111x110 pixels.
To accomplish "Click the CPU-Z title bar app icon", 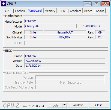I will tap(4, 4).
